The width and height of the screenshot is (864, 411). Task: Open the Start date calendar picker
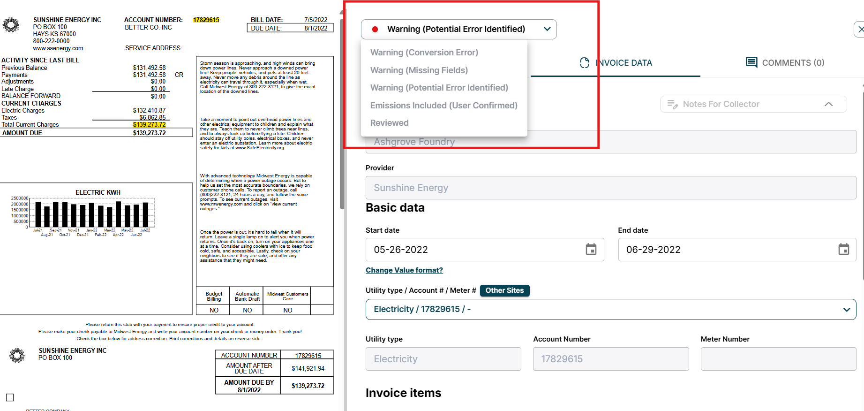[591, 250]
